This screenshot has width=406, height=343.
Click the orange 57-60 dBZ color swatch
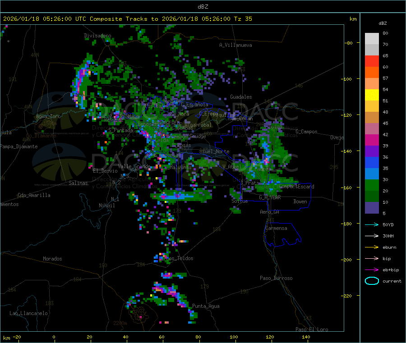click(x=372, y=73)
